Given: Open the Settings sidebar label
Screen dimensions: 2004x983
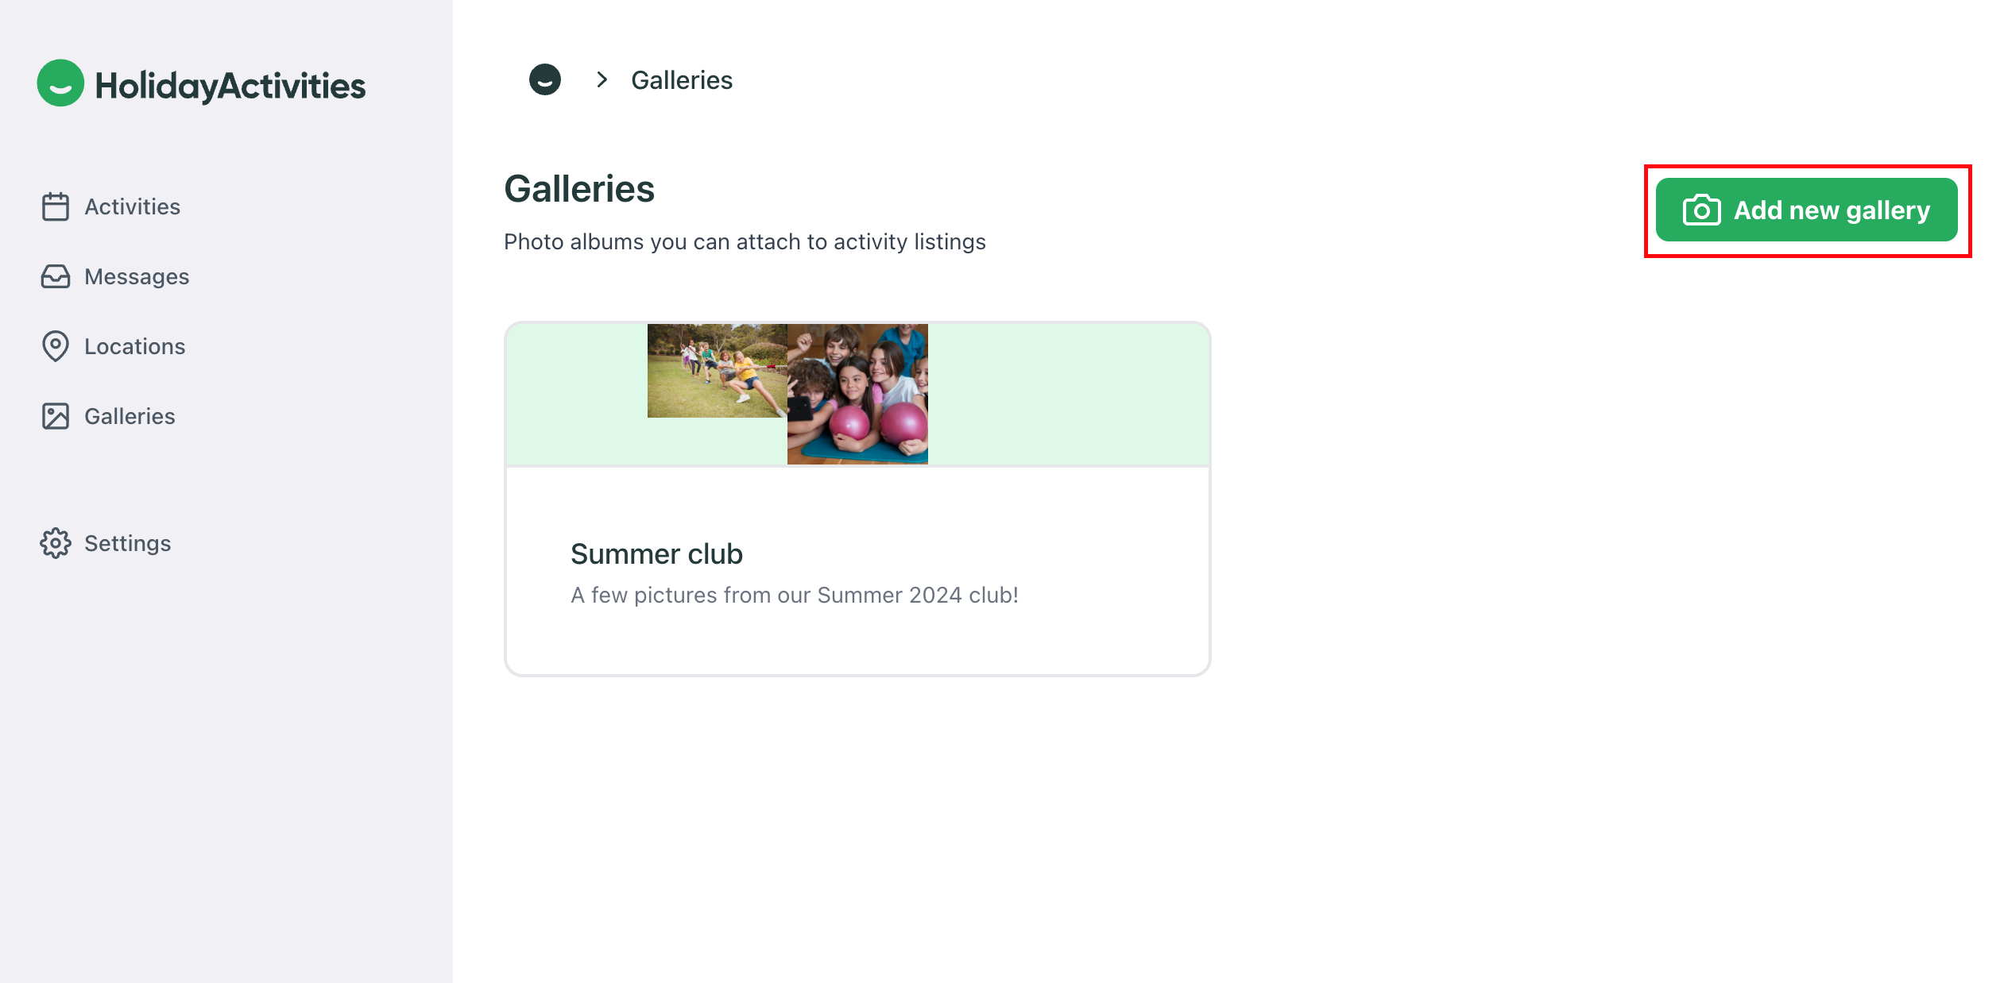Looking at the screenshot, I should 128,543.
